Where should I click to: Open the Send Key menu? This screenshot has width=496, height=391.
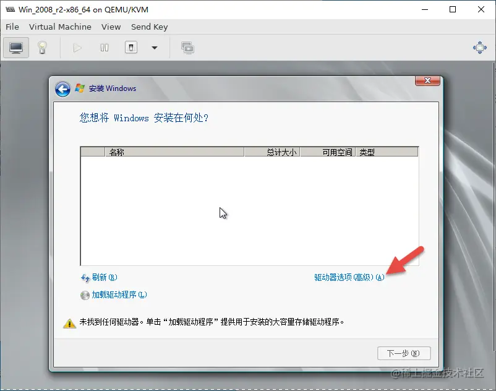click(x=149, y=27)
